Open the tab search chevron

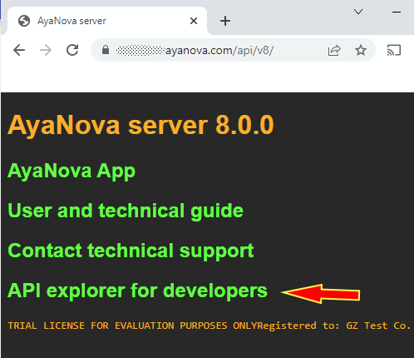coord(358,12)
